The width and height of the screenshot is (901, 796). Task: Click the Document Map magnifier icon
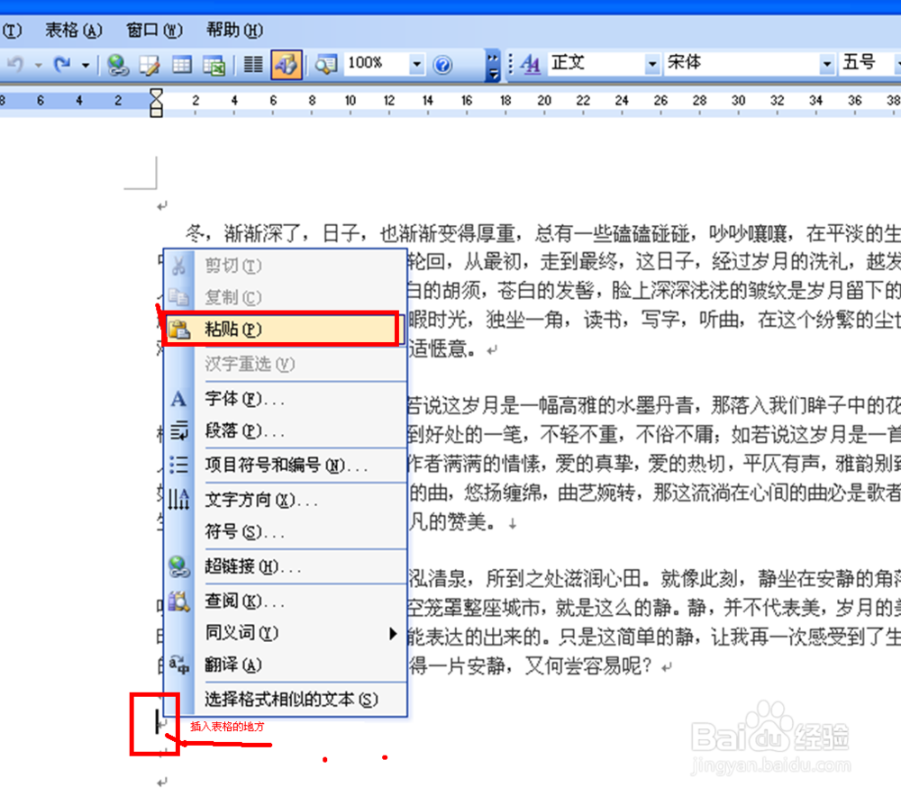coord(326,64)
